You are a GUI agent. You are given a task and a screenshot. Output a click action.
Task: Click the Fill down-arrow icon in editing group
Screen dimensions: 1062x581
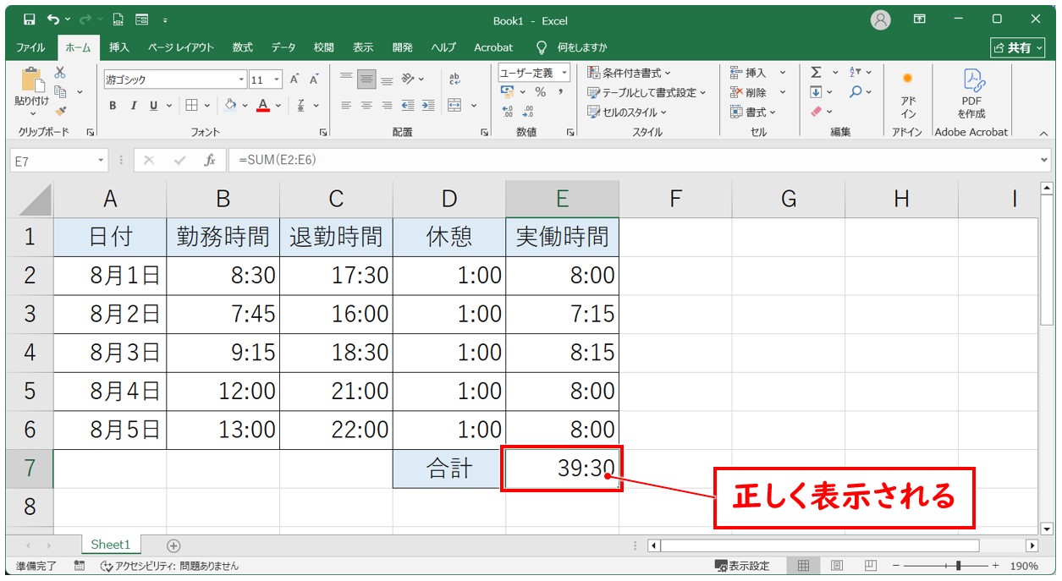tap(816, 92)
